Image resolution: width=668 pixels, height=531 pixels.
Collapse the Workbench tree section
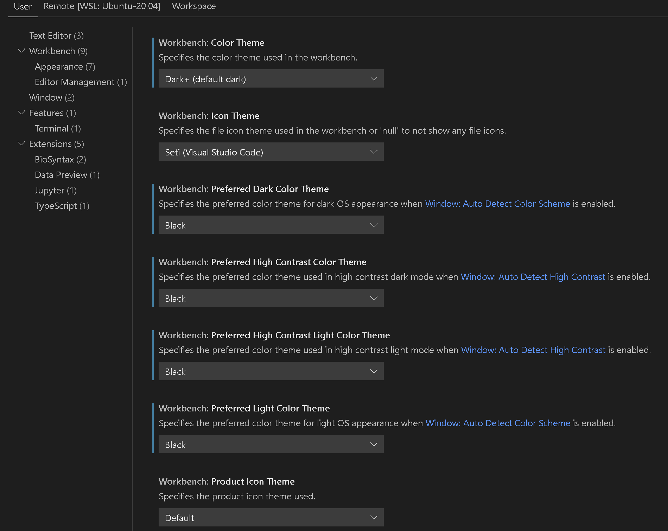[x=21, y=51]
